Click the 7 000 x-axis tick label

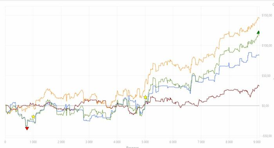201,142
